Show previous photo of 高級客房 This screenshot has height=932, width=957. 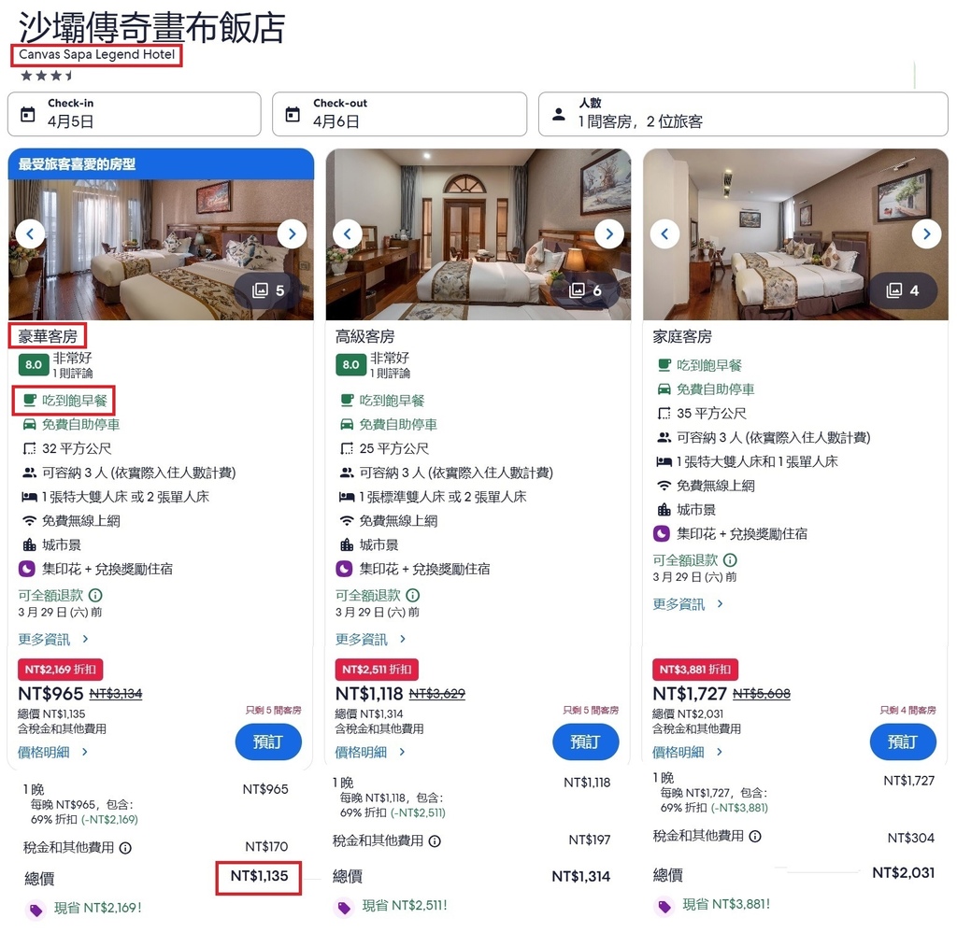pyautogui.click(x=348, y=233)
